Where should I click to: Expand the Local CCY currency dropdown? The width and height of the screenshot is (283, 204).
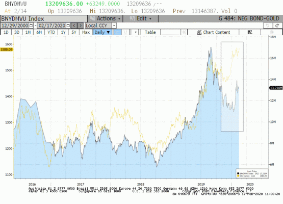[114, 25]
